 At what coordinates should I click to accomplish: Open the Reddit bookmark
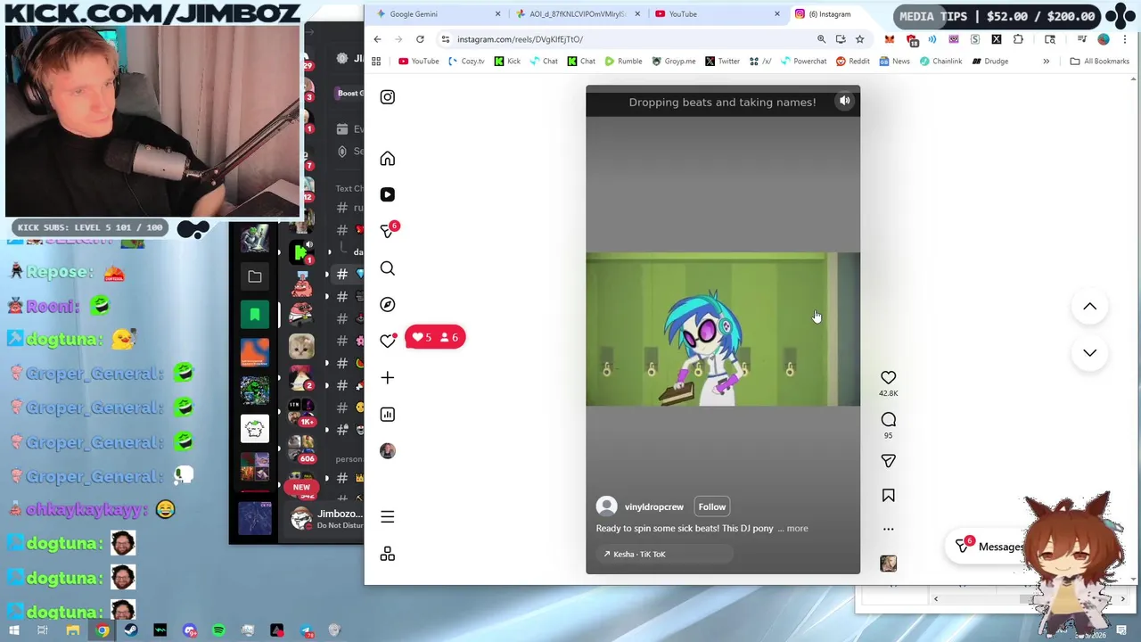pos(852,62)
